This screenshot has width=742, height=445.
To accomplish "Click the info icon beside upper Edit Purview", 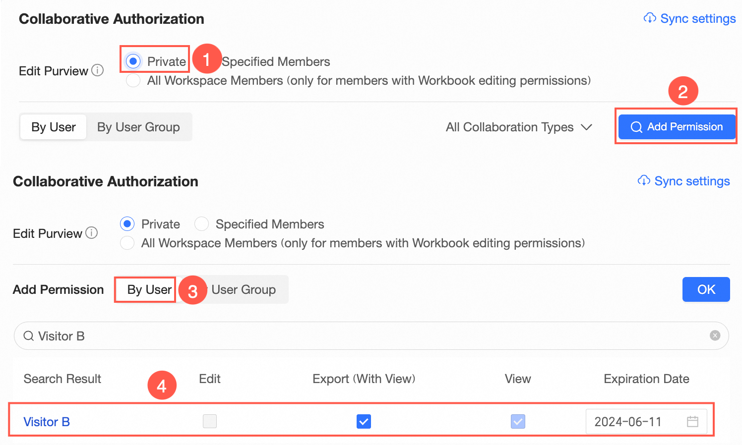I will (x=98, y=70).
